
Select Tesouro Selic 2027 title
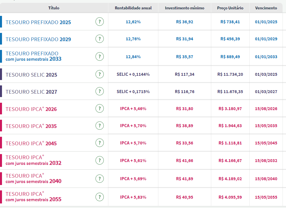(x=31, y=92)
